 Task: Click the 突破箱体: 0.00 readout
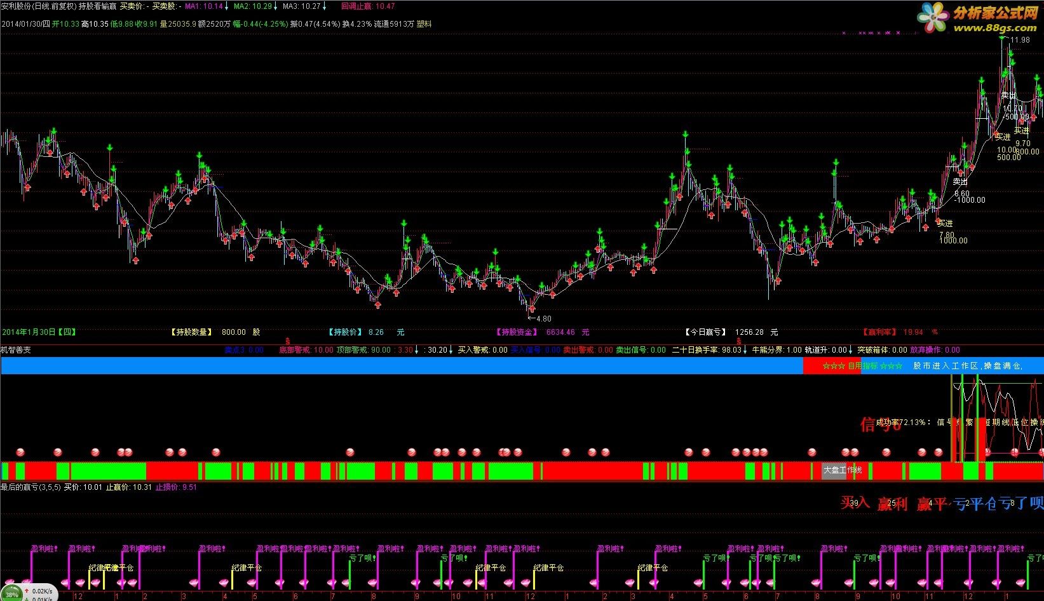[882, 350]
